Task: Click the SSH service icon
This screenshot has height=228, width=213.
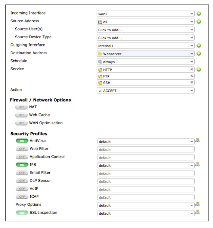Action: [100, 83]
